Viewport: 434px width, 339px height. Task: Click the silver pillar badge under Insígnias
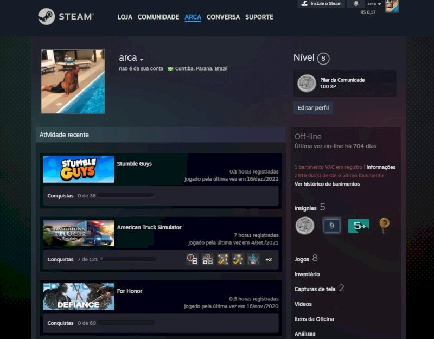[305, 226]
